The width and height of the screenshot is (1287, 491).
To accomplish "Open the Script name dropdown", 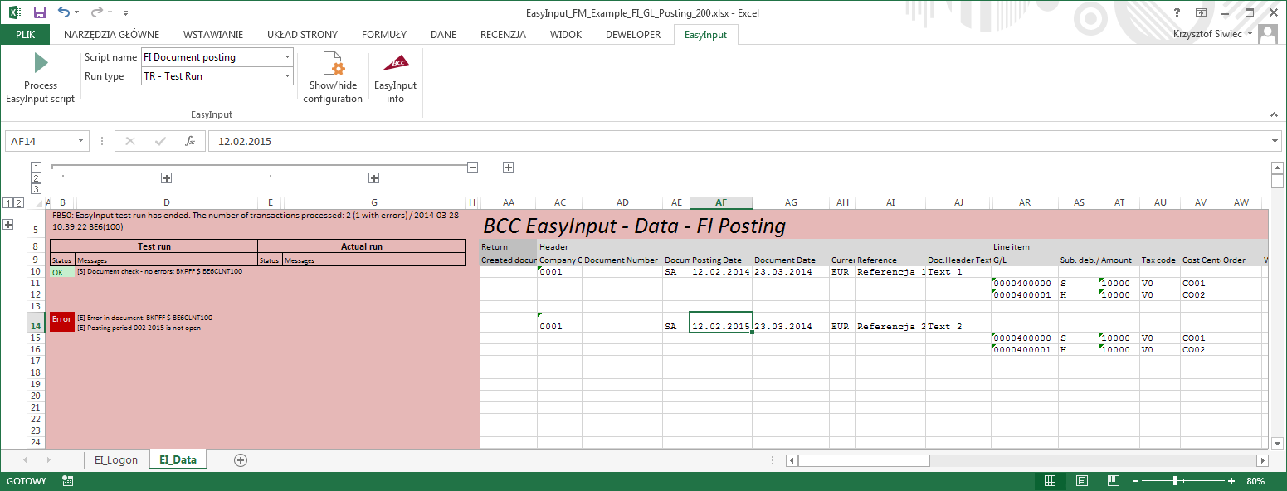I will pyautogui.click(x=287, y=56).
